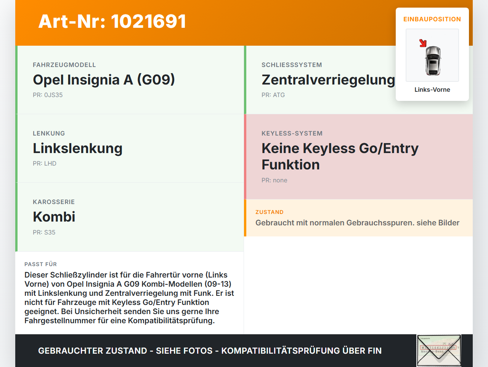This screenshot has width=488, height=367.
Task: Click the PR: 0JS35 code
Action: (48, 95)
